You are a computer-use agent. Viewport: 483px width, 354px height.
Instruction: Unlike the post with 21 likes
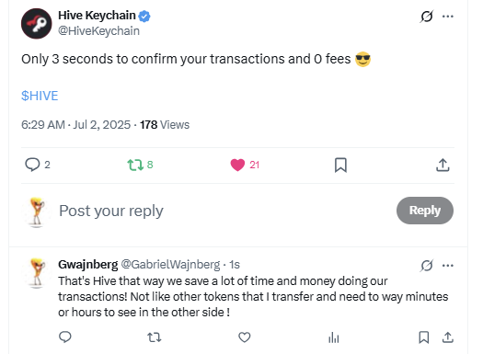(x=237, y=165)
